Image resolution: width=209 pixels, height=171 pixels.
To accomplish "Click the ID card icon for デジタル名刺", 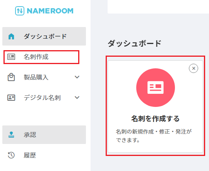I will point(11,98).
